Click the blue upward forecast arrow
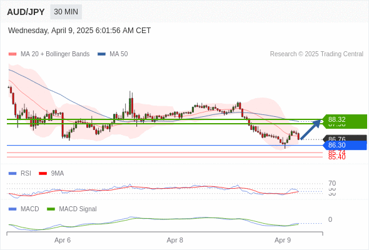 311,129
